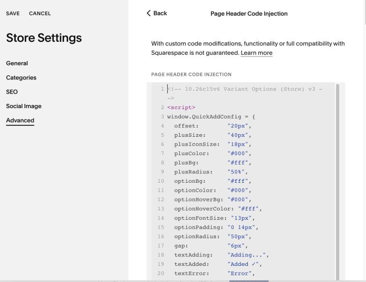Click the PAGE HEADER CODE INJECTION field label
The height and width of the screenshot is (282, 366).
(191, 75)
